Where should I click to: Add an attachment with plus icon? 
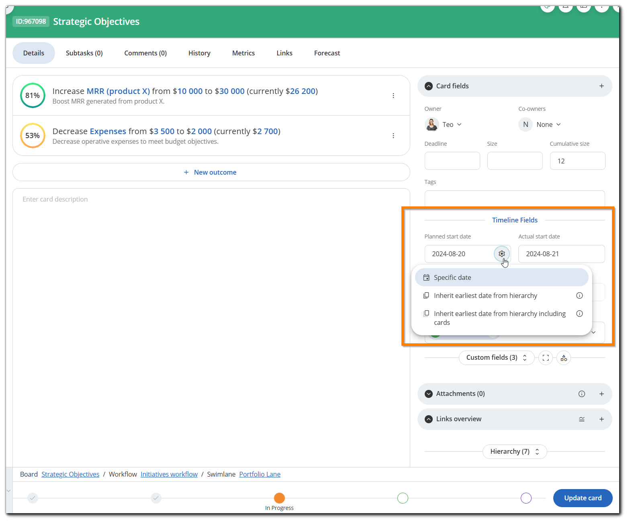coord(601,394)
